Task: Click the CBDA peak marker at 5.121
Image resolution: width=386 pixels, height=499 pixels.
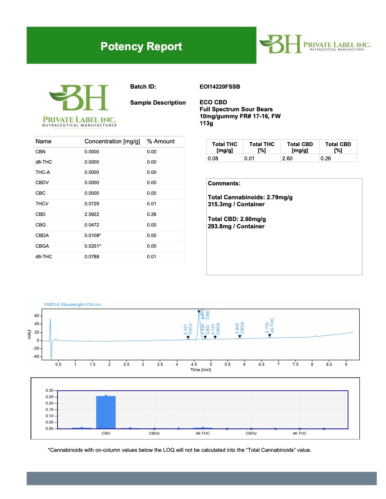Action: 215,337
